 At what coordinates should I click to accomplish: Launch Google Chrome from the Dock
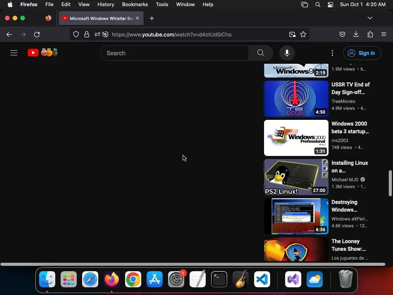tap(133, 279)
